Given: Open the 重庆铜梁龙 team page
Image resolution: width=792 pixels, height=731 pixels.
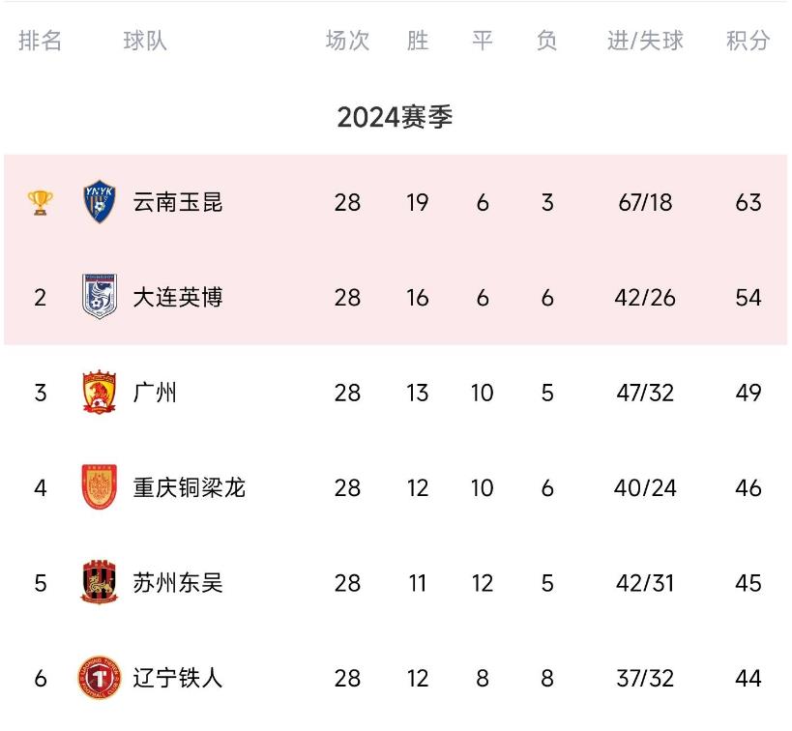Looking at the screenshot, I should (189, 487).
